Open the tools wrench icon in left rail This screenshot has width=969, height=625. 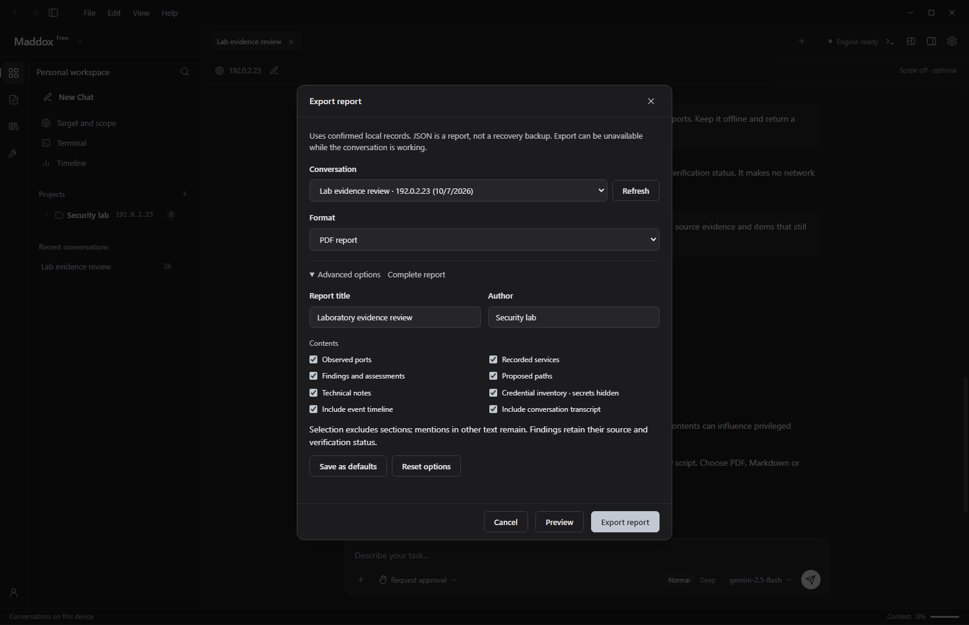(x=13, y=153)
